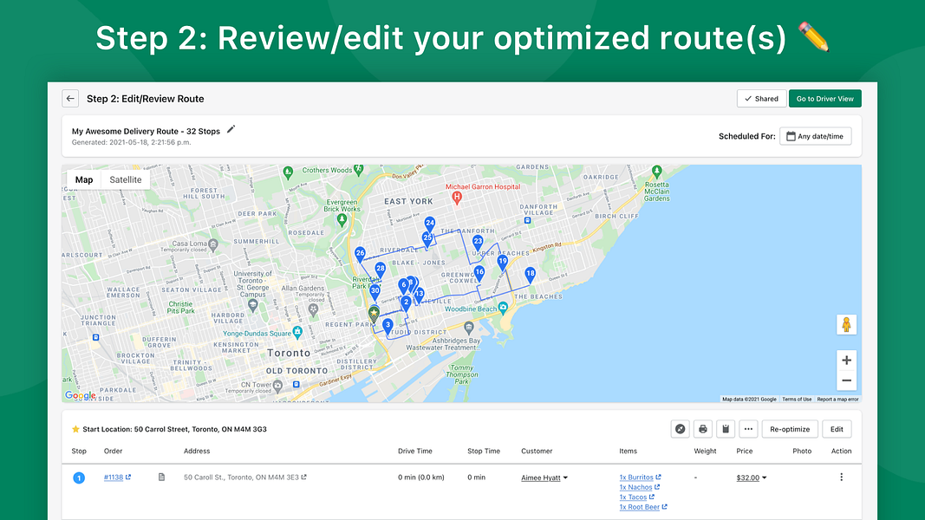Click Michael Garron Hospital marker on map
The image size is (925, 520).
456,198
